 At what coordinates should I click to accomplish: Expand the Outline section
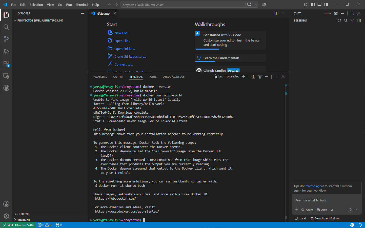pos(50,214)
